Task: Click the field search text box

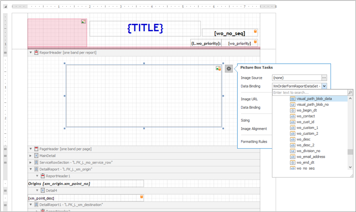Action: [x=310, y=93]
